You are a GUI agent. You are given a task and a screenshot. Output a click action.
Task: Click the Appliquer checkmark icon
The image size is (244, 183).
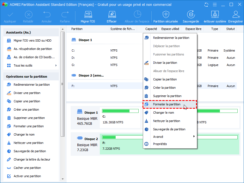click(x=10, y=15)
